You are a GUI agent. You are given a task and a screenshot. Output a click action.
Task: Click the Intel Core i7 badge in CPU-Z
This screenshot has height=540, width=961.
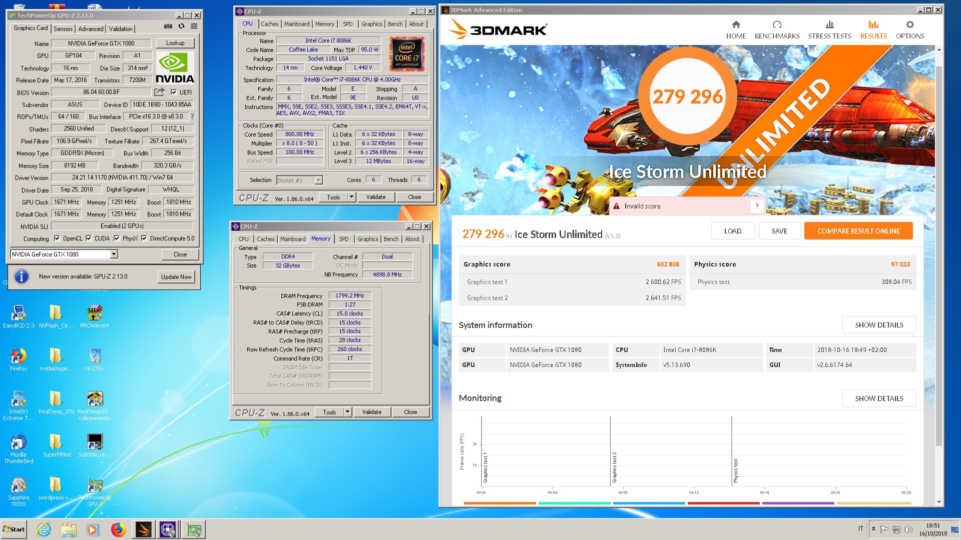(406, 54)
